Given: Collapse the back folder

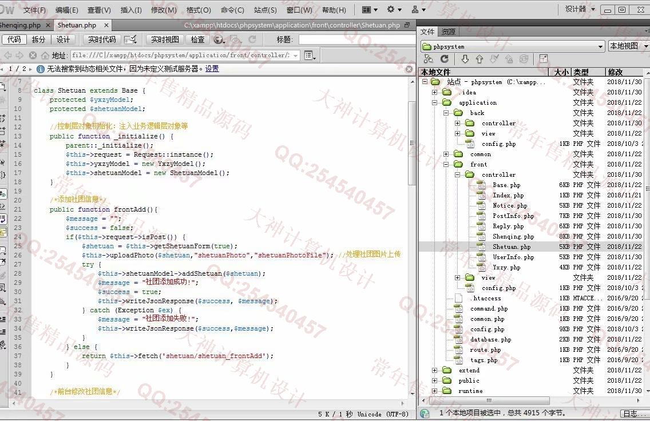Looking at the screenshot, I should (x=446, y=113).
